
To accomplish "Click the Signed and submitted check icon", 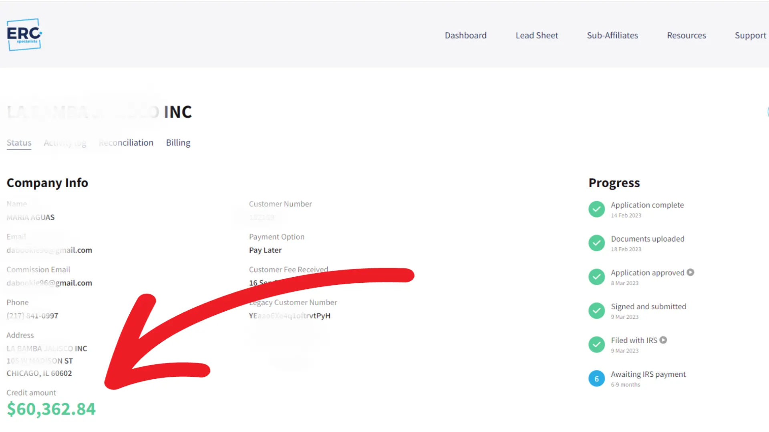I will pyautogui.click(x=596, y=311).
